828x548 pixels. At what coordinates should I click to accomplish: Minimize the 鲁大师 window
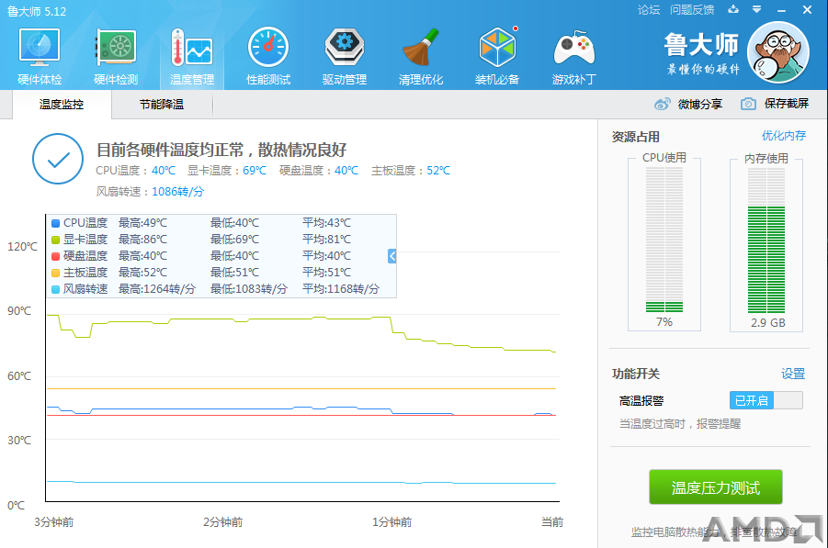pos(781,10)
